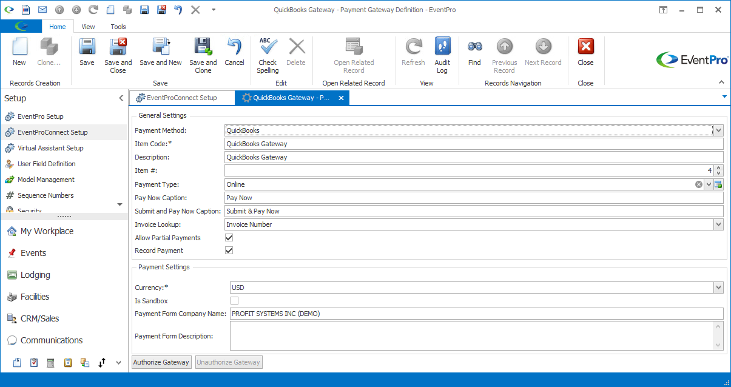Open the Events module
Viewport: 731px width, 387px height.
tap(33, 253)
